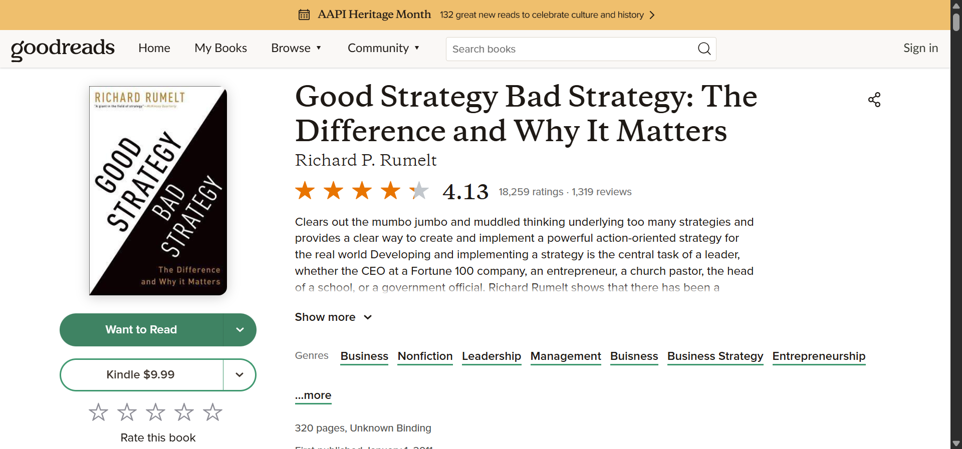Open the Leadership genre link
Viewport: 962px width, 449px height.
point(492,356)
